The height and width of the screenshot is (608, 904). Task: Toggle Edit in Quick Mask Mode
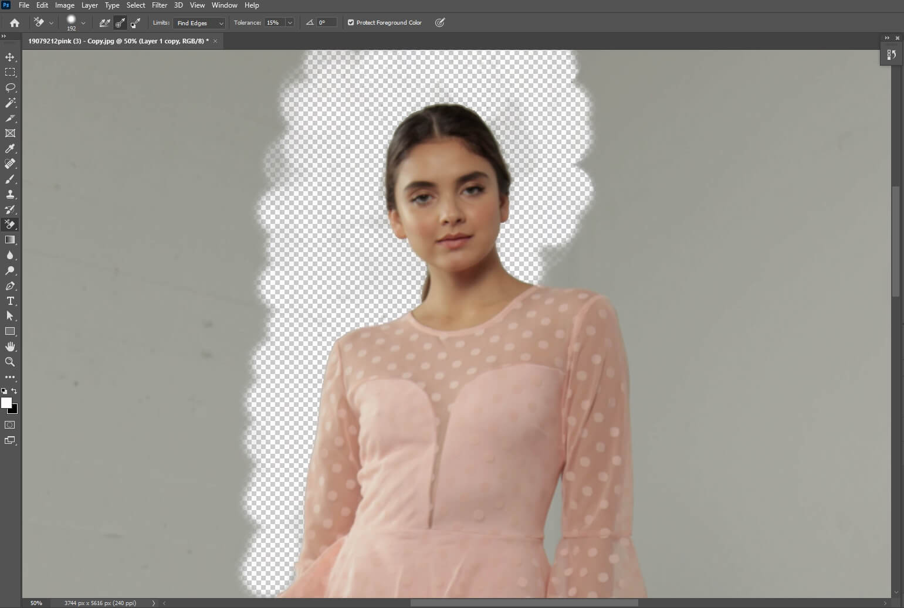coord(10,424)
